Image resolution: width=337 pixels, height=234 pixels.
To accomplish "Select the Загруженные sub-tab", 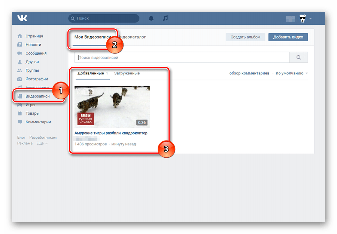I will point(127,73).
